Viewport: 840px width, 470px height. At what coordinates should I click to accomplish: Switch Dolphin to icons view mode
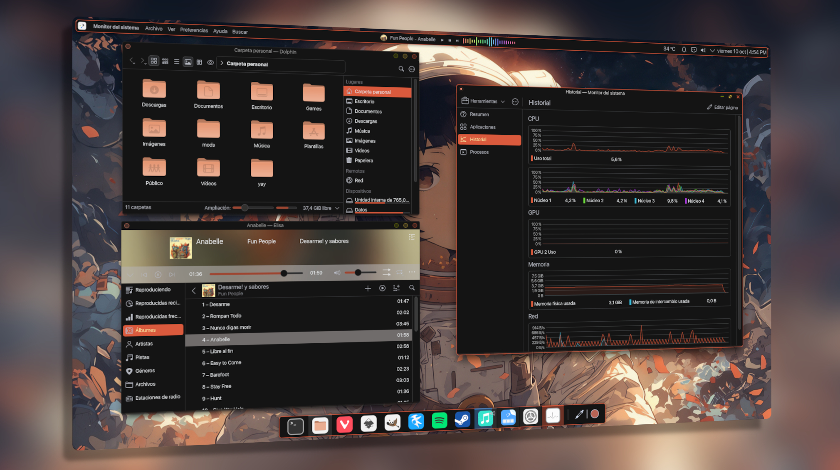(154, 61)
